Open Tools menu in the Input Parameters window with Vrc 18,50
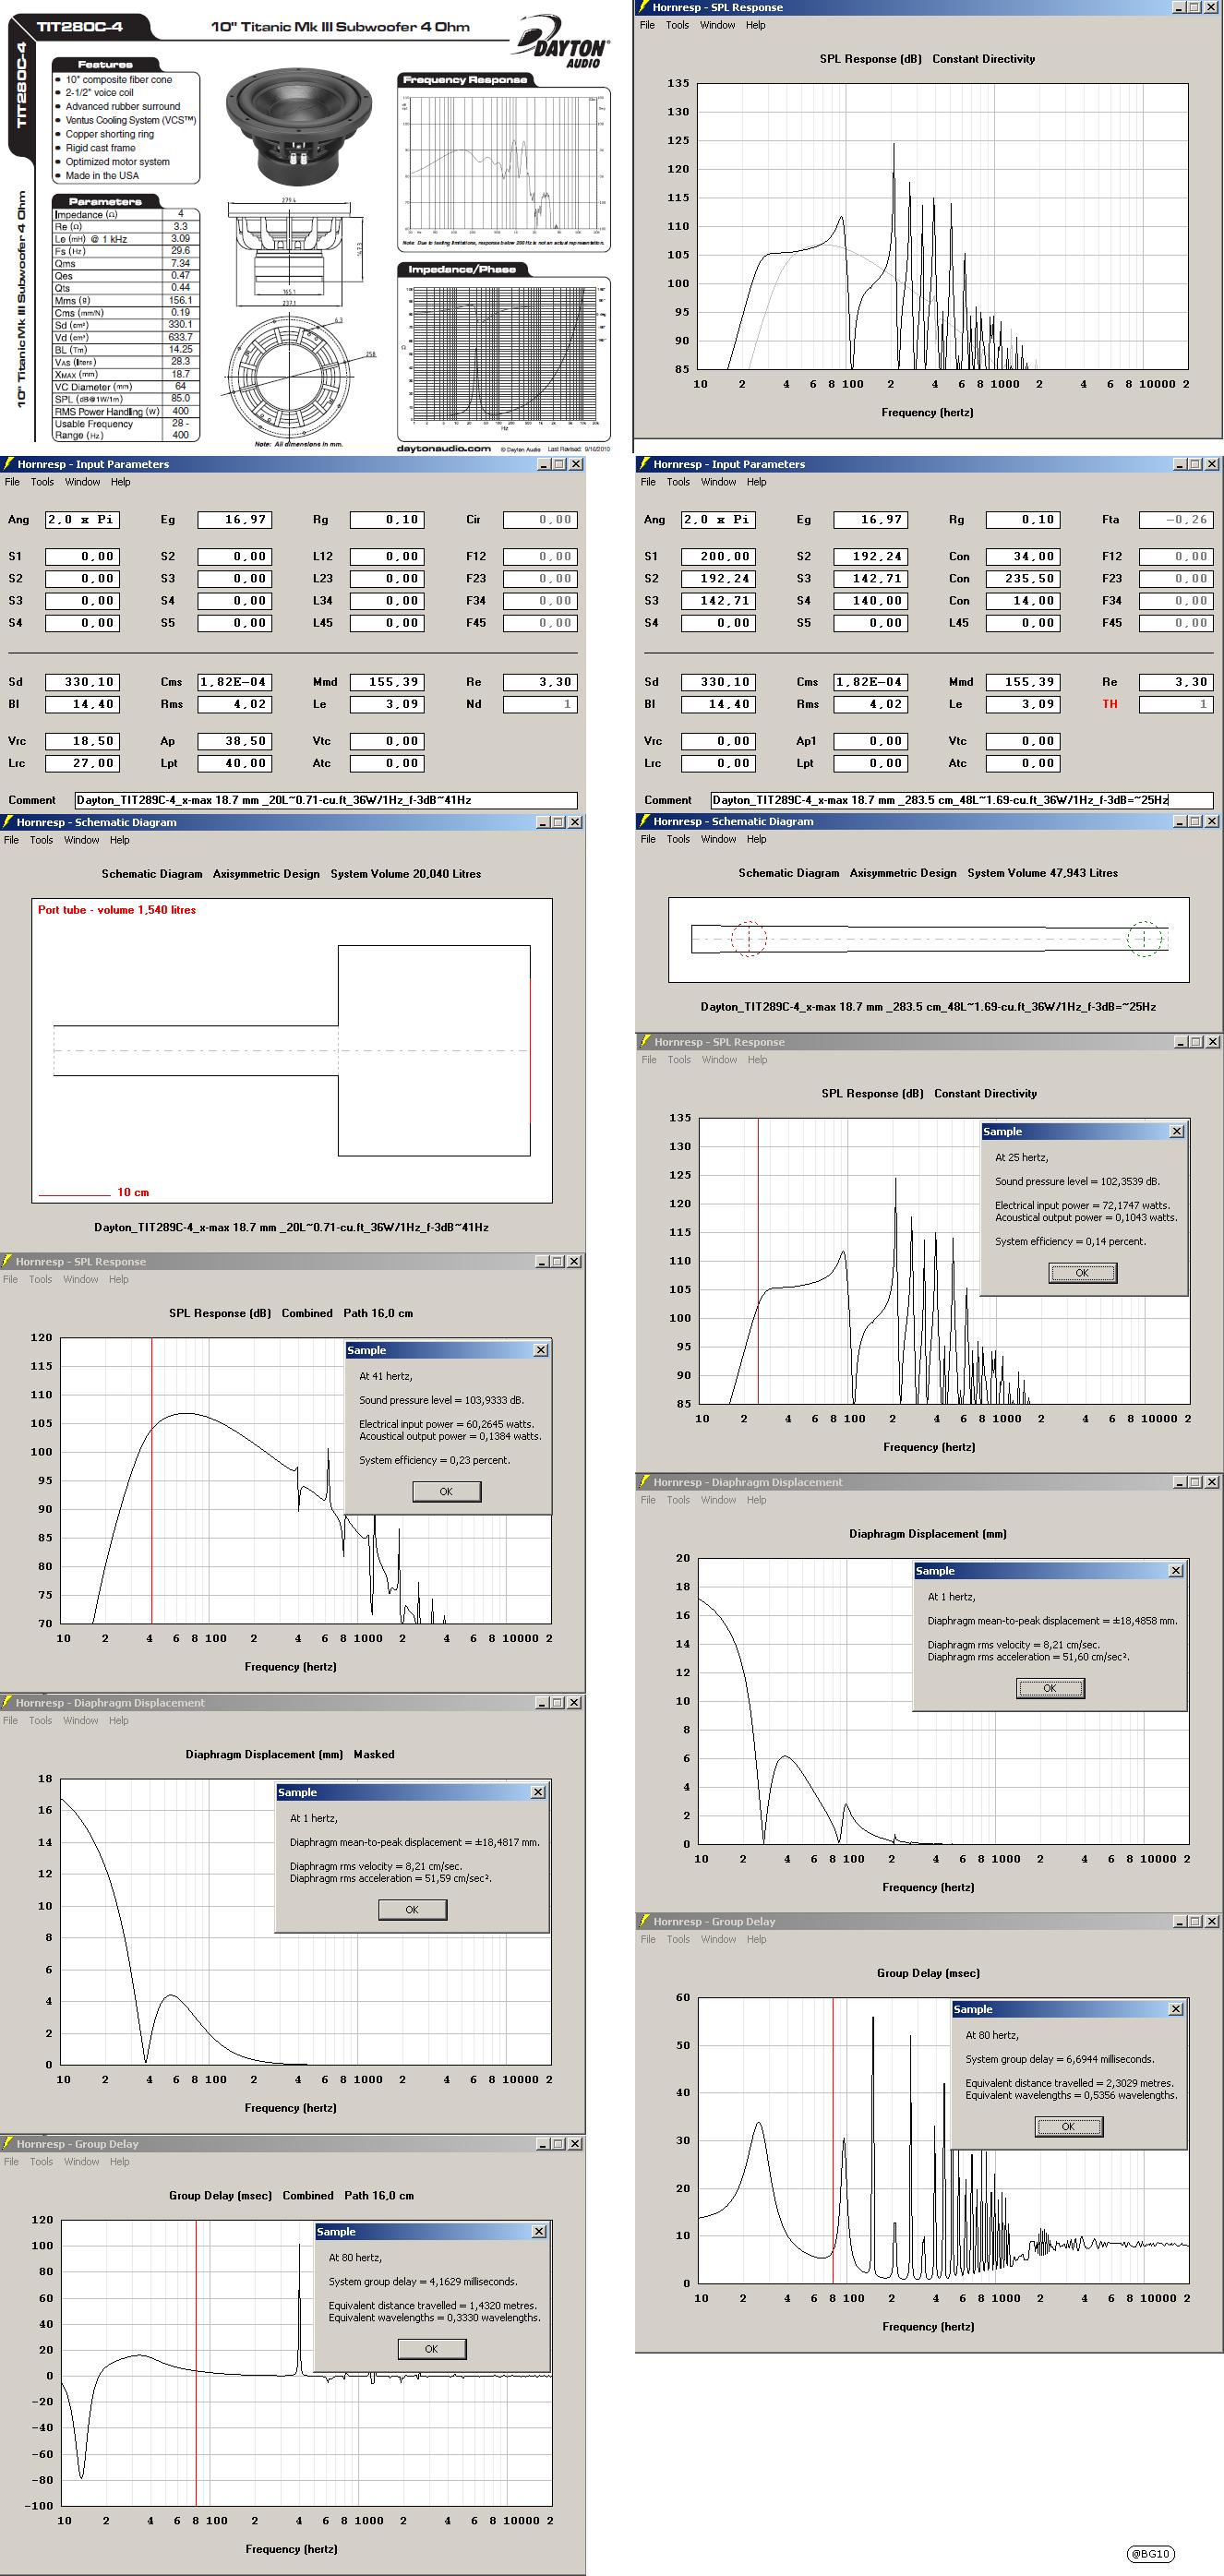Viewport: 1224px width, 2576px height. point(42,482)
